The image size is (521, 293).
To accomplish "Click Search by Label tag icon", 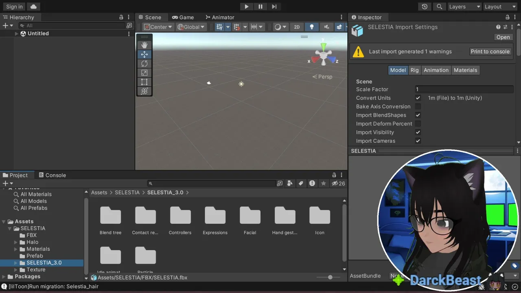I will [301, 184].
